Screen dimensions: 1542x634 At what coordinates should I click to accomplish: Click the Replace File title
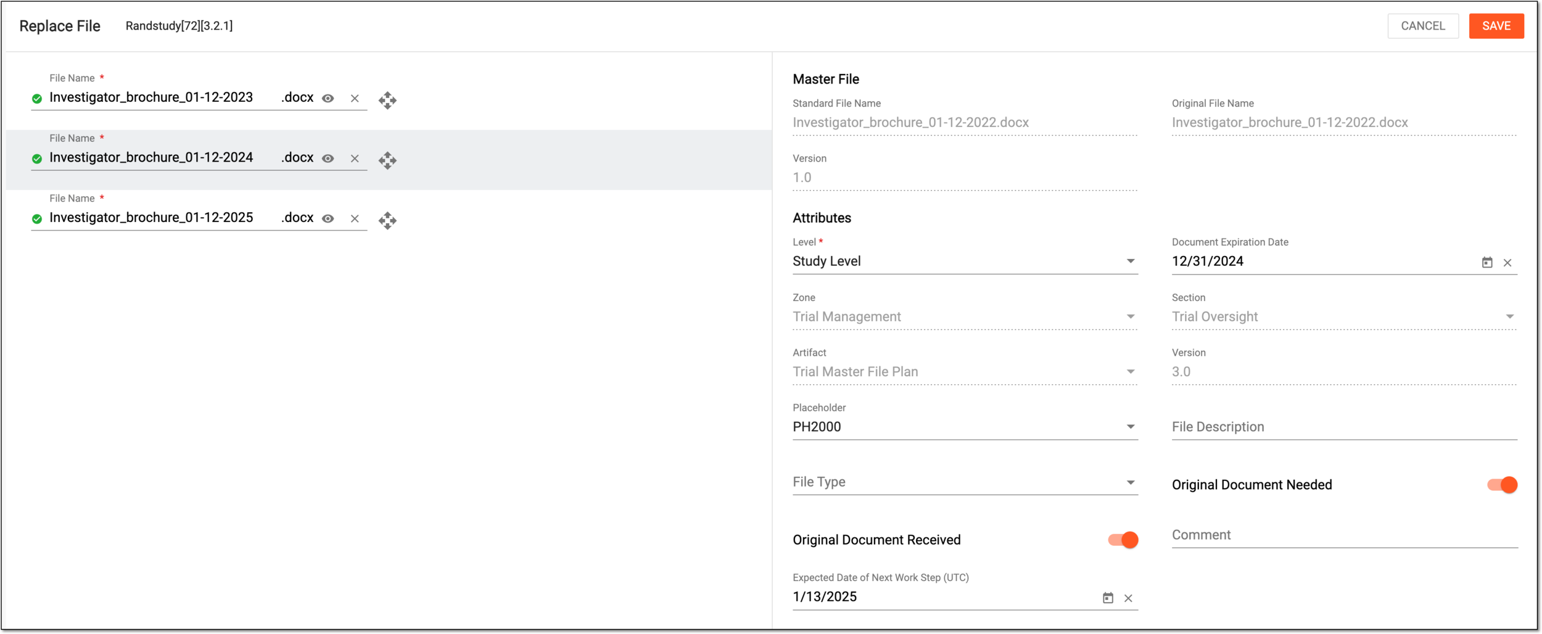point(60,26)
